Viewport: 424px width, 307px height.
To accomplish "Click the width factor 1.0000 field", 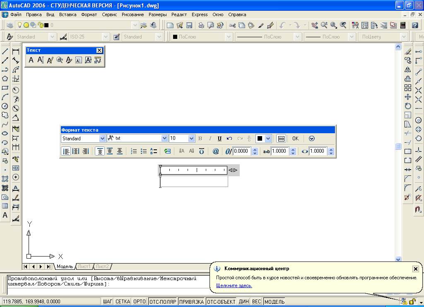I will pos(318,151).
